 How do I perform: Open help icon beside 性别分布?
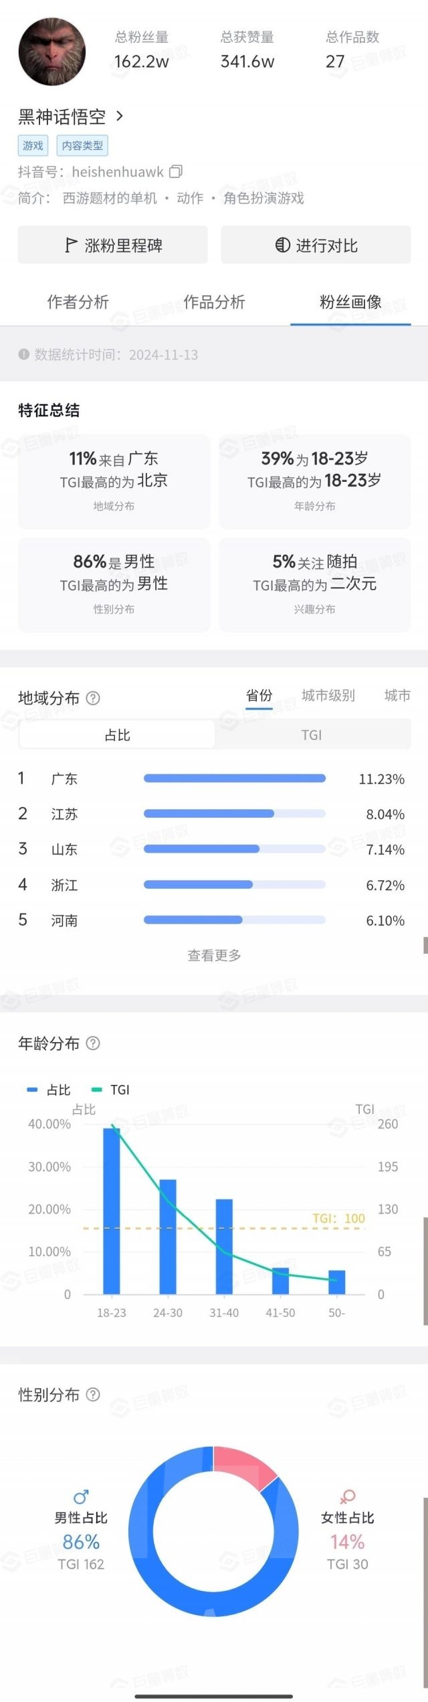94,1394
